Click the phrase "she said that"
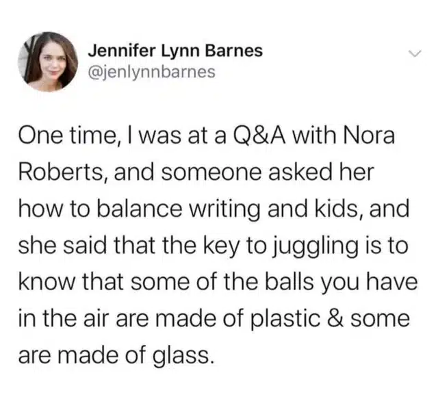438x399 pixels. tap(87, 246)
